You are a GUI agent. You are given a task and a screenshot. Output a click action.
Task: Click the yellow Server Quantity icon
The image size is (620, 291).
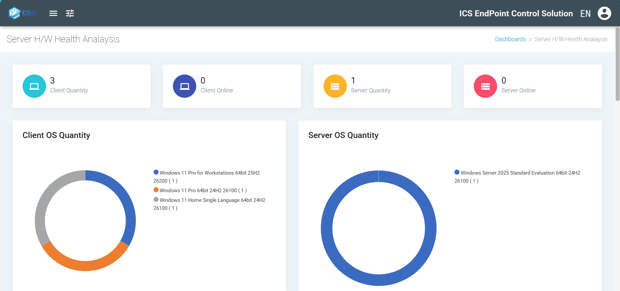click(x=335, y=86)
